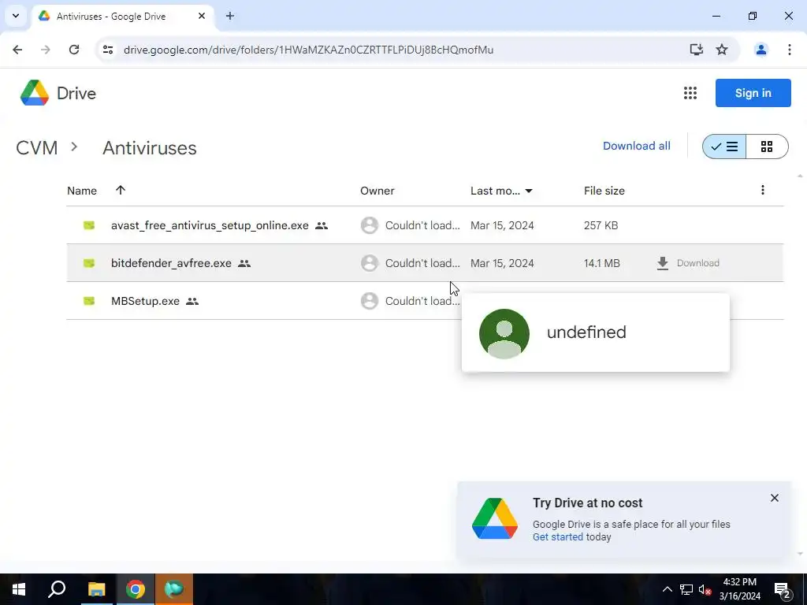Click the undefined owner name
The height and width of the screenshot is (605, 807).
[x=586, y=332]
